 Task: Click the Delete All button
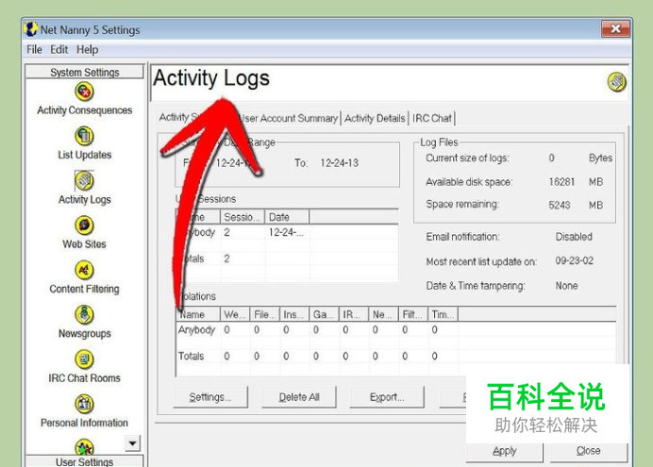pyautogui.click(x=298, y=397)
